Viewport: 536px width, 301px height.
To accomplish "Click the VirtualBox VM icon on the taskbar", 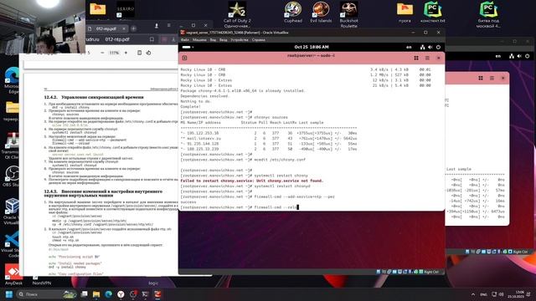I will [157, 294].
